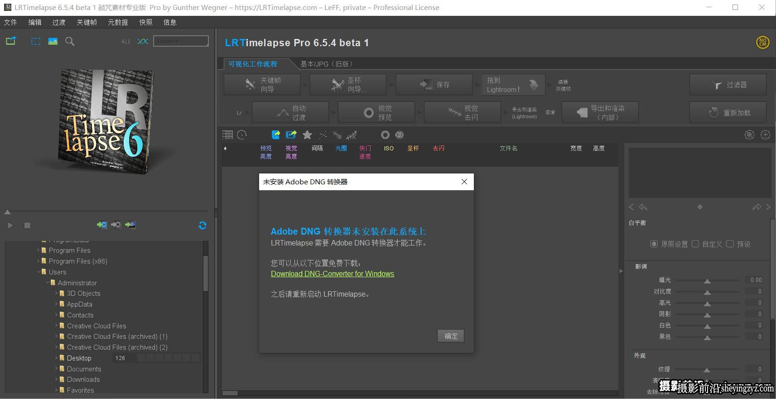Click the 关键帧向导 button

[262, 85]
